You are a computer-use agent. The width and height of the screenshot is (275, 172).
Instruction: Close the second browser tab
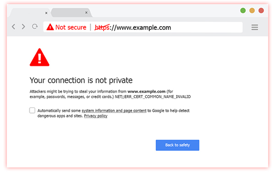click(x=86, y=13)
